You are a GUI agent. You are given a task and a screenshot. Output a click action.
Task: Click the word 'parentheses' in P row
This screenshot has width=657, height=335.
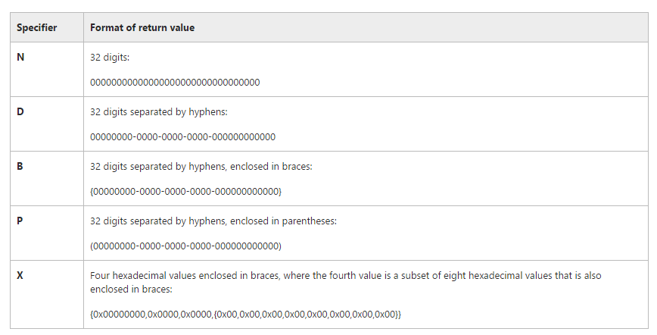310,221
